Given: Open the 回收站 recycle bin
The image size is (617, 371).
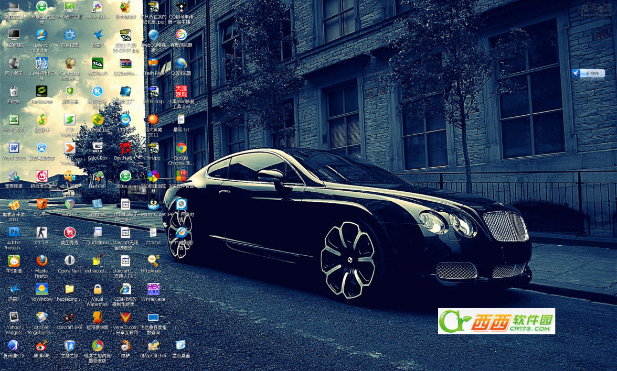Looking at the screenshot, I should coord(14,92).
